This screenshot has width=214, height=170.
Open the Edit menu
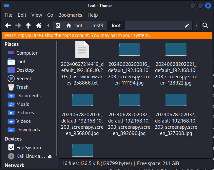[x=22, y=15]
